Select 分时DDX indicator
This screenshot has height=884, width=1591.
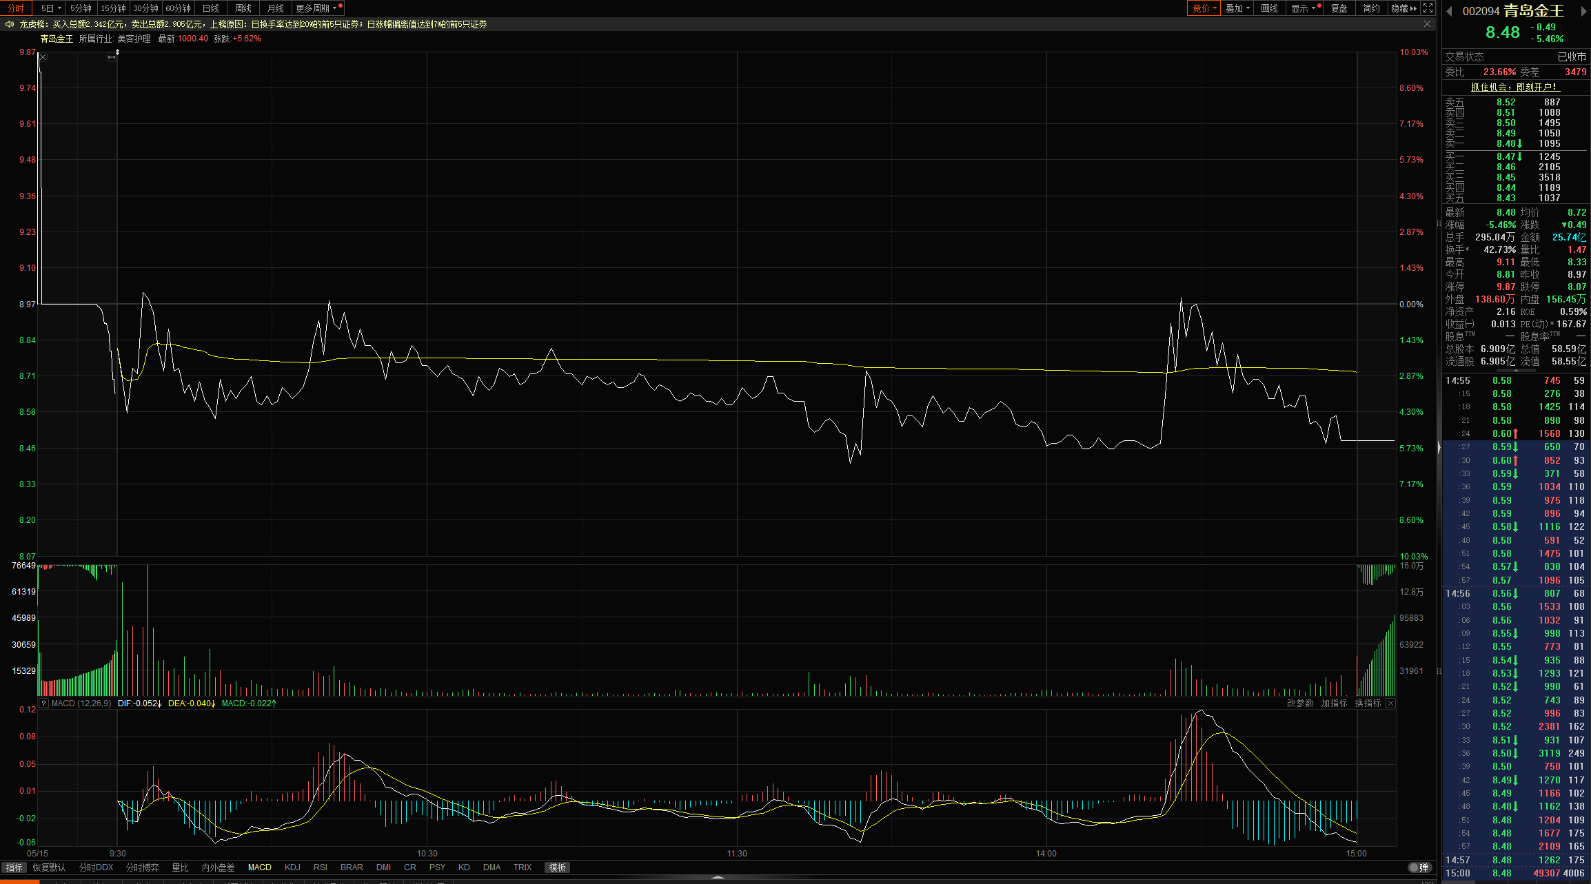coord(96,867)
